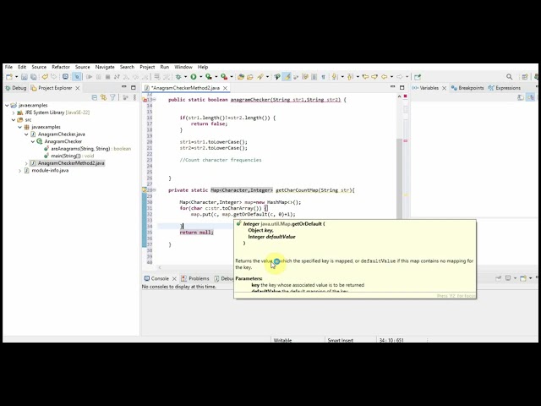This screenshot has width=541, height=406.
Task: Open the Project Explorer view menu dots
Action: point(134,98)
